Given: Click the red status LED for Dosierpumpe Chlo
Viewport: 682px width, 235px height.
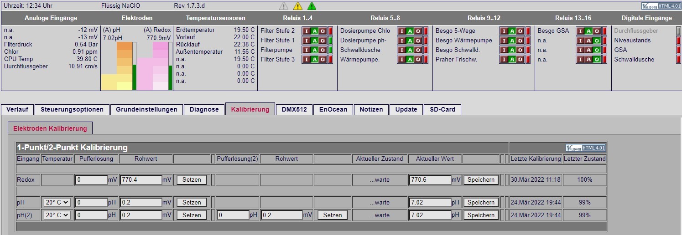Looking at the screenshot, I should [x=426, y=31].
